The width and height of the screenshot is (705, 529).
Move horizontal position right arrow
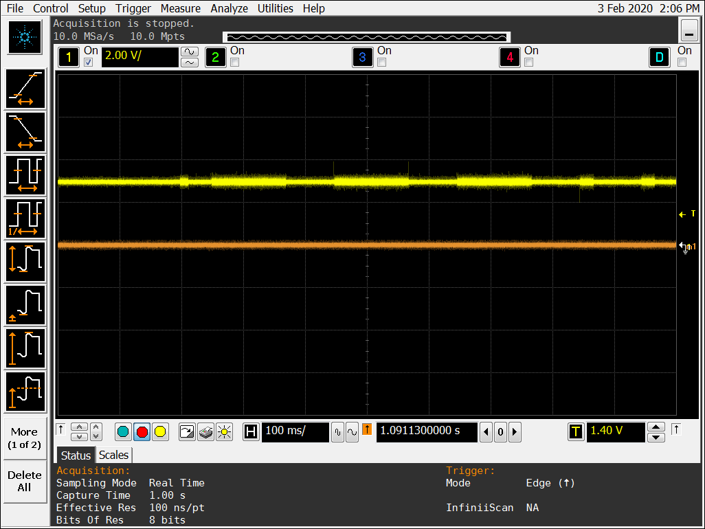click(515, 432)
